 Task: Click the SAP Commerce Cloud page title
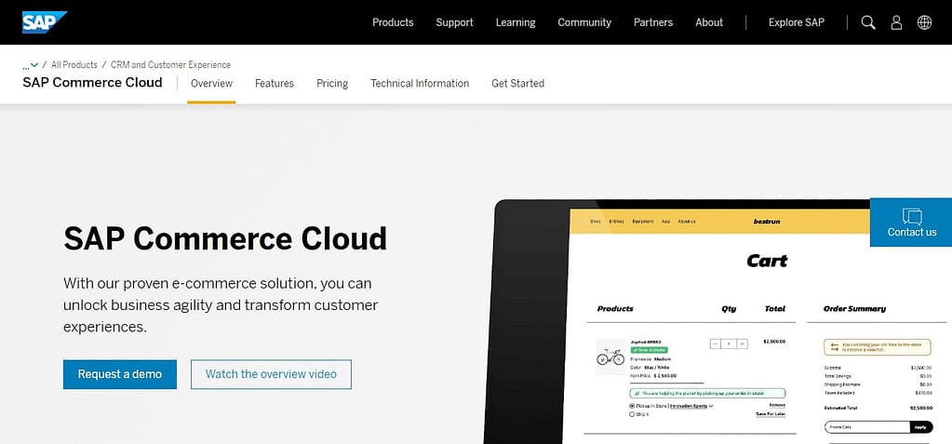(92, 83)
